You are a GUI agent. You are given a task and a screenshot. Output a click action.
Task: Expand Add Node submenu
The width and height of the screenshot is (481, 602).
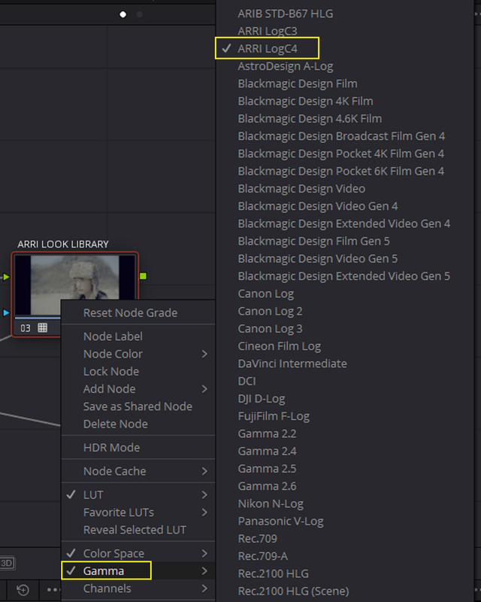(x=138, y=389)
